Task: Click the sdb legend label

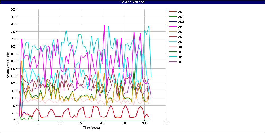Action: (x=180, y=27)
